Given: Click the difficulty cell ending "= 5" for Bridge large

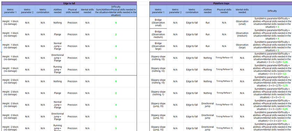Looking at the screenshot, I should pyautogui.click(x=272, y=46).
